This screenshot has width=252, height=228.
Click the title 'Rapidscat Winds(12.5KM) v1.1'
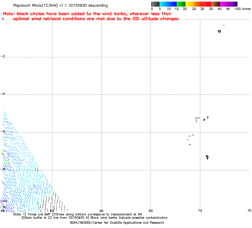point(40,5)
